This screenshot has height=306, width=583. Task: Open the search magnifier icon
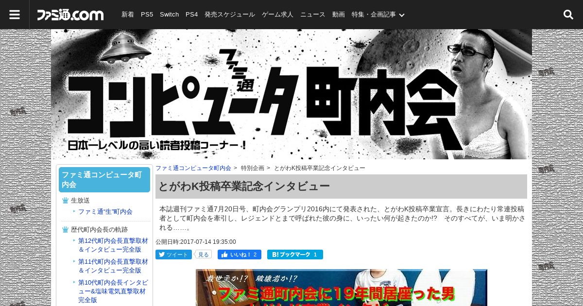coord(568,15)
